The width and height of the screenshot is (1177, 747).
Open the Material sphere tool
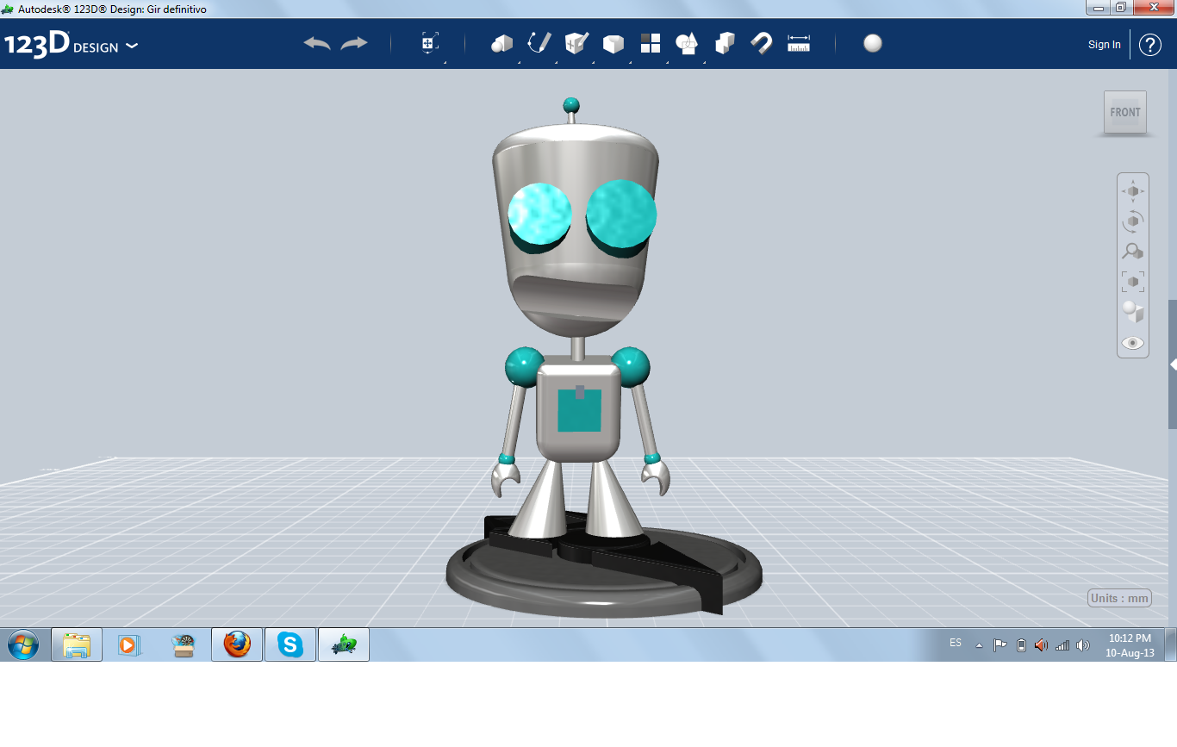point(873,43)
